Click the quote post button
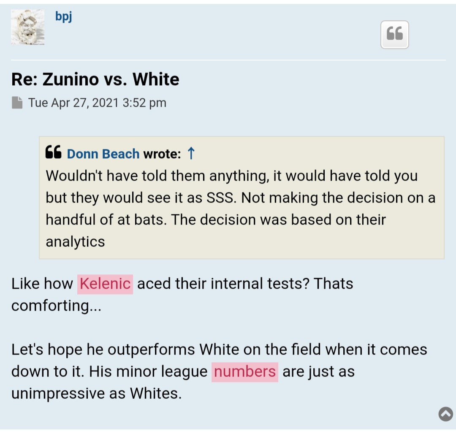This screenshot has height=433, width=456. click(x=394, y=35)
